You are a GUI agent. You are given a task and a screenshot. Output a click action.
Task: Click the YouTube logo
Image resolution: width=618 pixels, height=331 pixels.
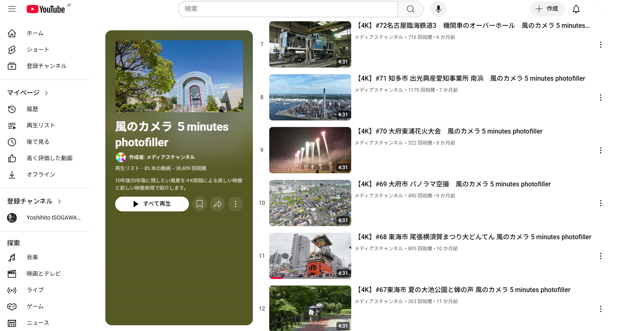click(46, 9)
